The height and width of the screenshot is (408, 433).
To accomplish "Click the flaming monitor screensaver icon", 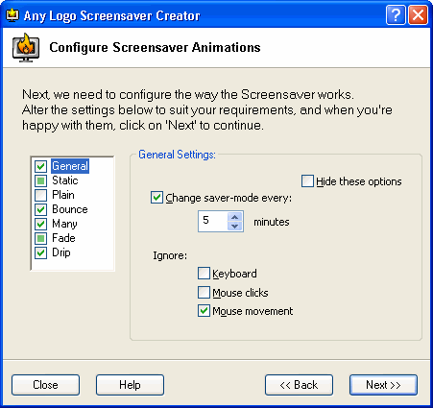I will click(x=26, y=48).
